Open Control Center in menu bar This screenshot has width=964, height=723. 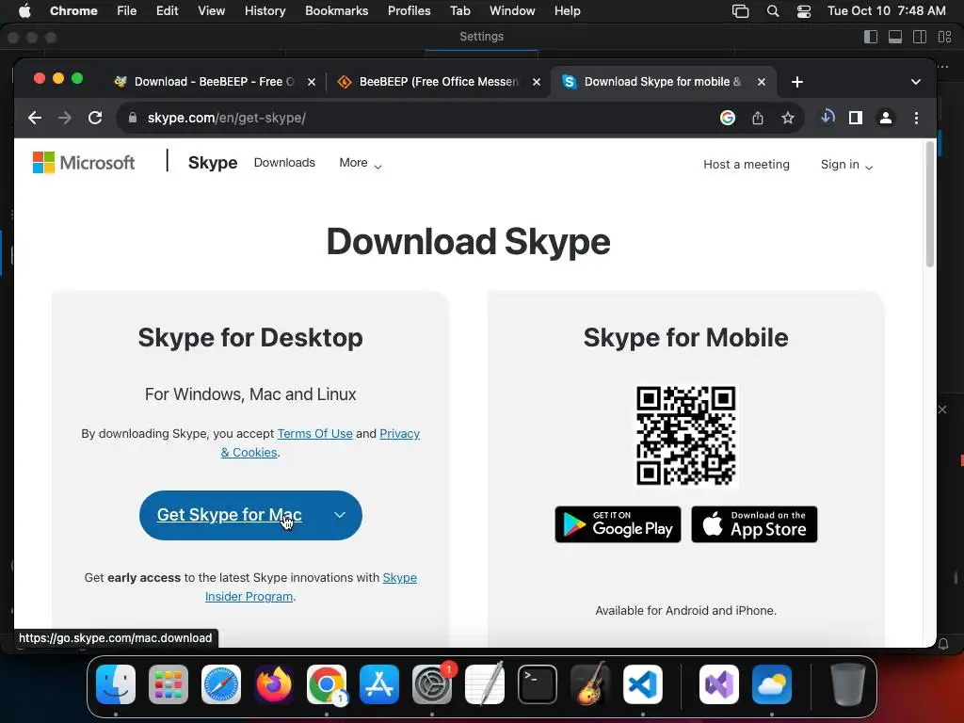tap(804, 11)
